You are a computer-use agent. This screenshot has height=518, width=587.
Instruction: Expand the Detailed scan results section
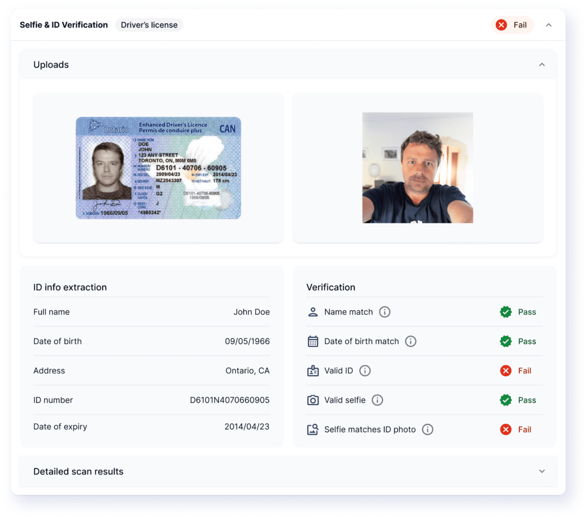pyautogui.click(x=542, y=472)
